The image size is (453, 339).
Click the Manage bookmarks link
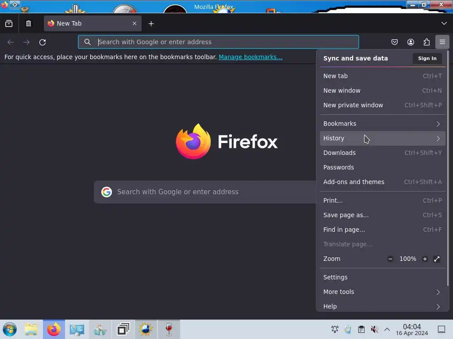click(250, 57)
